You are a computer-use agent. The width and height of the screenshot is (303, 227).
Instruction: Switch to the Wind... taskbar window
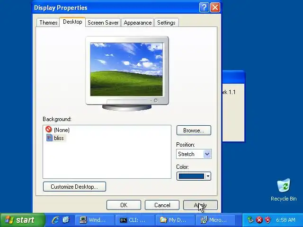94,220
